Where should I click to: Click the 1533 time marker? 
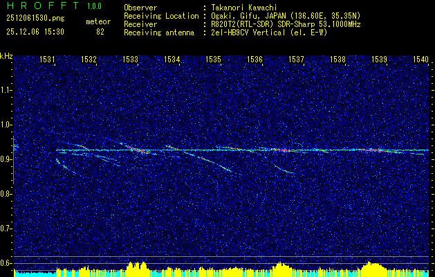(x=130, y=59)
